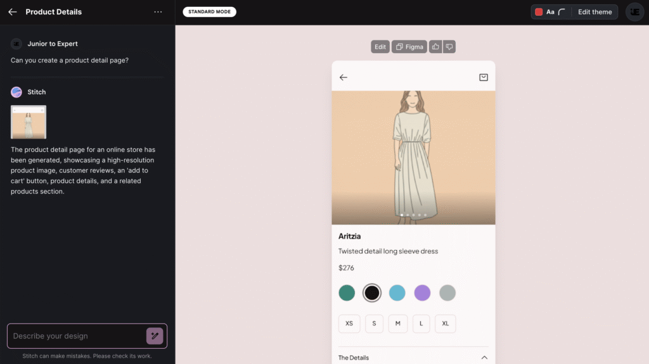Open the three-dot more options menu
The width and height of the screenshot is (649, 364).
click(158, 12)
